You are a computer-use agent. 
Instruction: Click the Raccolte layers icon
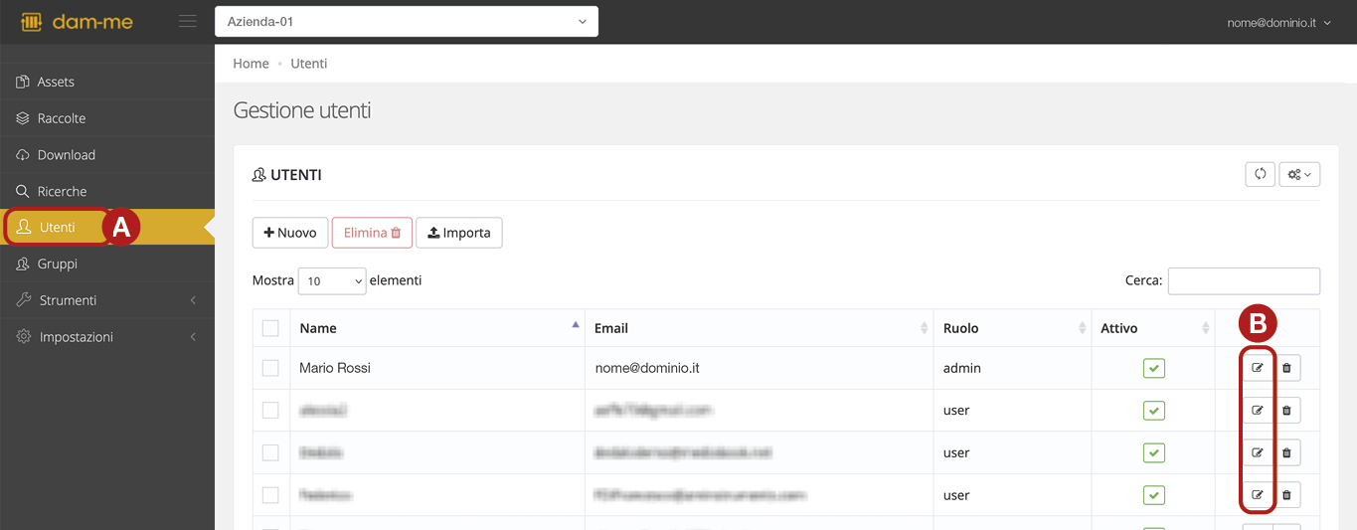click(x=23, y=118)
